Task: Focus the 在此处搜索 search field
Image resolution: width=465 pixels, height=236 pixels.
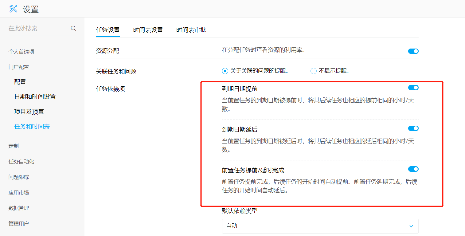Action: (38, 29)
